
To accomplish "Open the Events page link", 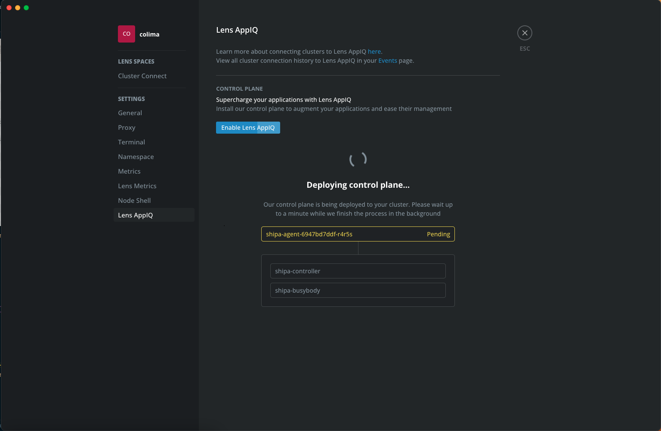I will [x=388, y=61].
